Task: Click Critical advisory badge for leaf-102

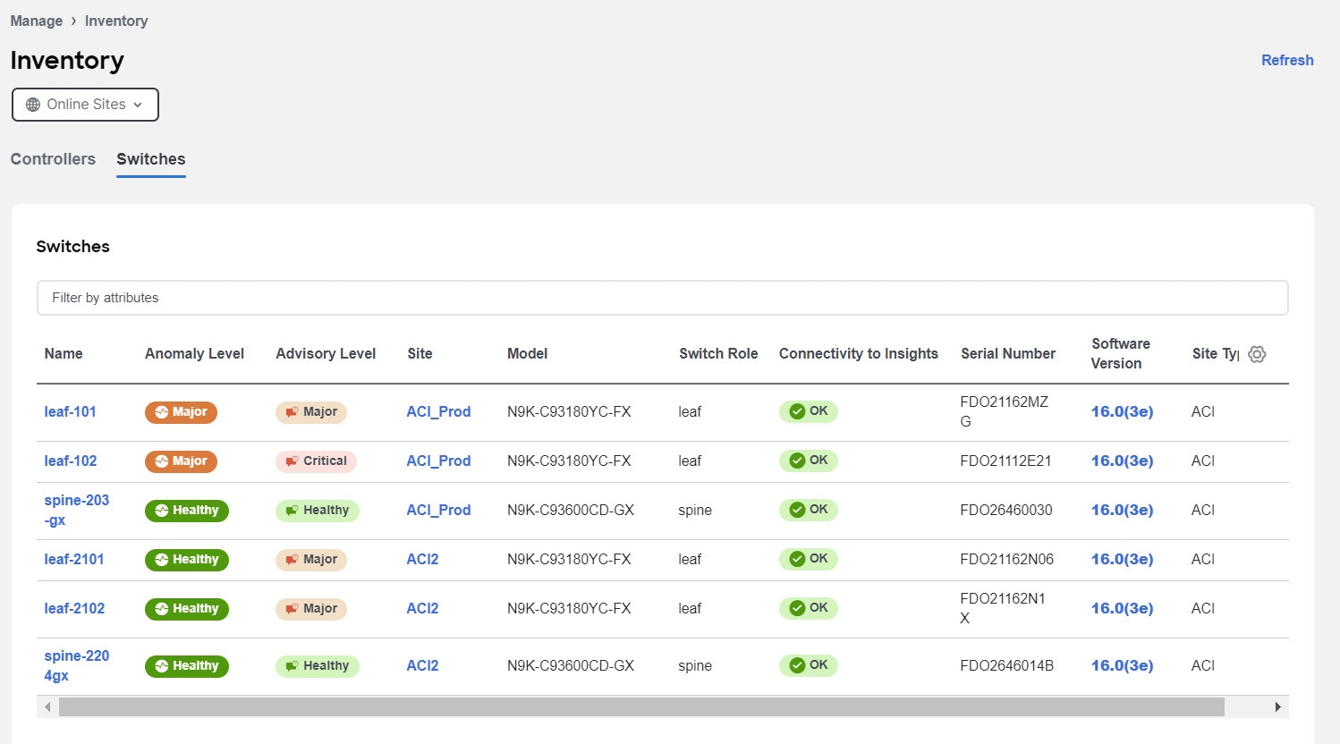Action: tap(316, 461)
